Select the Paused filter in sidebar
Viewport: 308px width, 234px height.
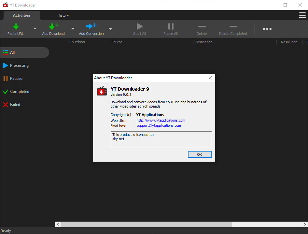point(13,79)
